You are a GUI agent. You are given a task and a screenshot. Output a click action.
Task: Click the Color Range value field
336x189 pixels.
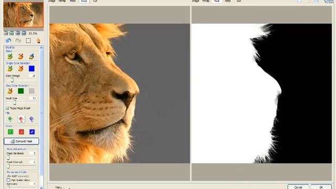pos(33,76)
